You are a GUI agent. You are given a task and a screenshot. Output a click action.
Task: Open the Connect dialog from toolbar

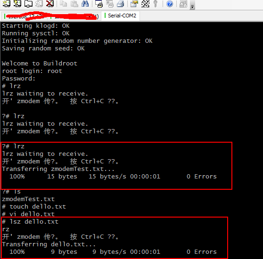[x=7, y=3]
